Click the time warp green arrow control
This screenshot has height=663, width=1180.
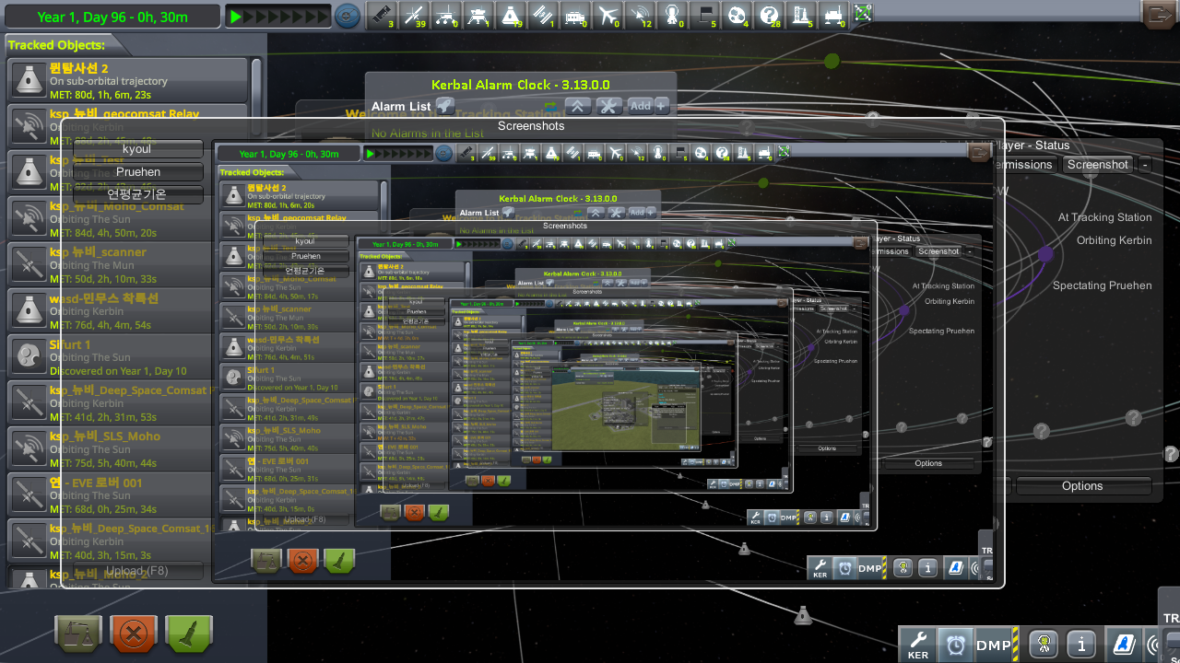(237, 16)
